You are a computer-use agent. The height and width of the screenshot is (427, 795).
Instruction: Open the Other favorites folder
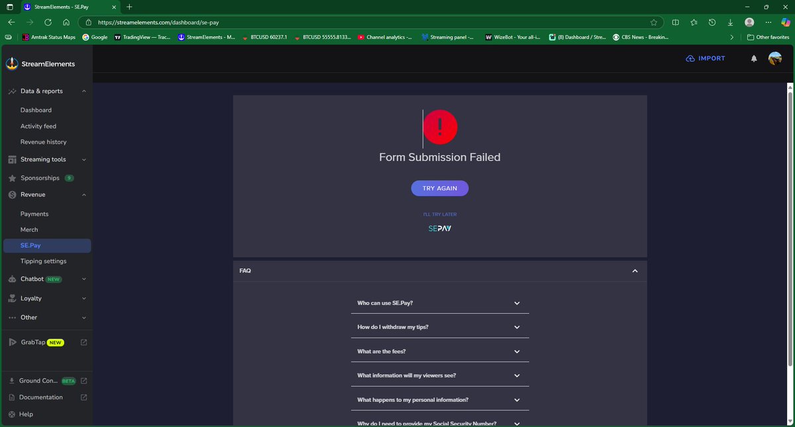[767, 37]
